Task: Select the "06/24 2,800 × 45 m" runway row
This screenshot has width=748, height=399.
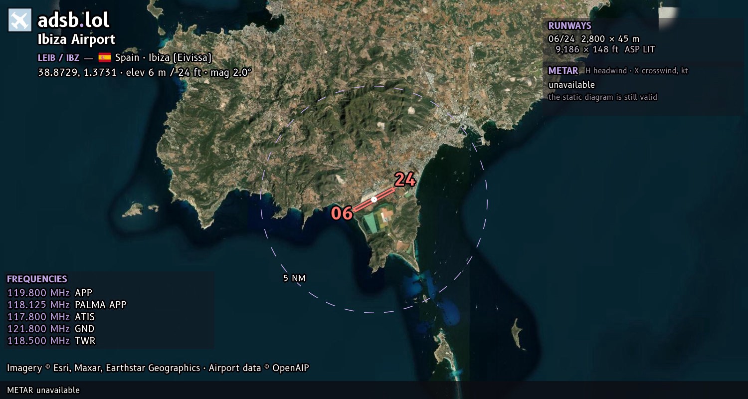Action: (593, 39)
